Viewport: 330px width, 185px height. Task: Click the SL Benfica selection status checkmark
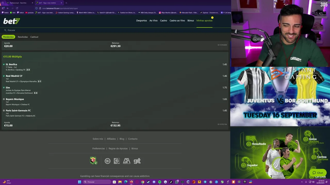(4, 64)
